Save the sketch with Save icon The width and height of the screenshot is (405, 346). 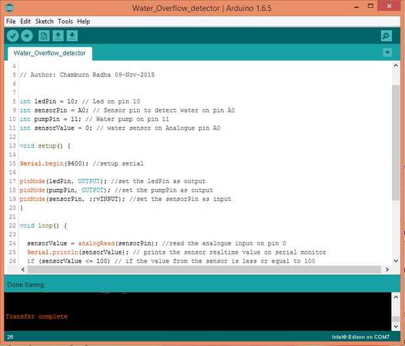(x=72, y=36)
